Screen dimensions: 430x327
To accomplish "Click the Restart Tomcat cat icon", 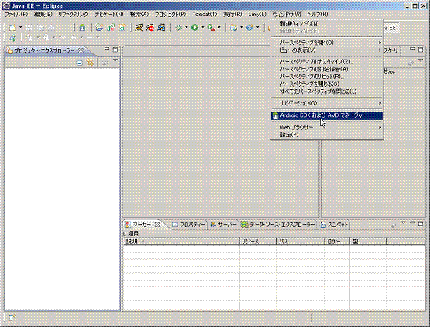I will click(x=161, y=27).
